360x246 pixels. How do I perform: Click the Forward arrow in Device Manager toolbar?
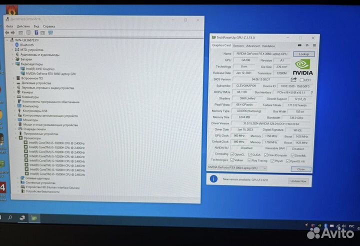click(13, 33)
